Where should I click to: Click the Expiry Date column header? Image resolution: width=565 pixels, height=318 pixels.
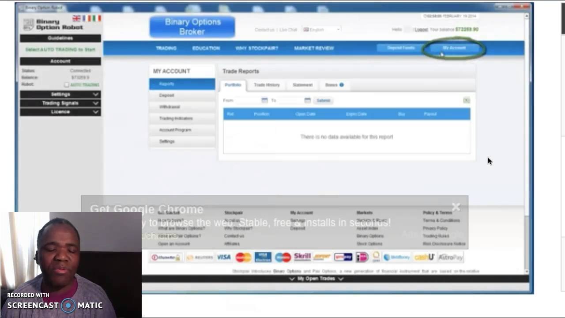click(356, 114)
